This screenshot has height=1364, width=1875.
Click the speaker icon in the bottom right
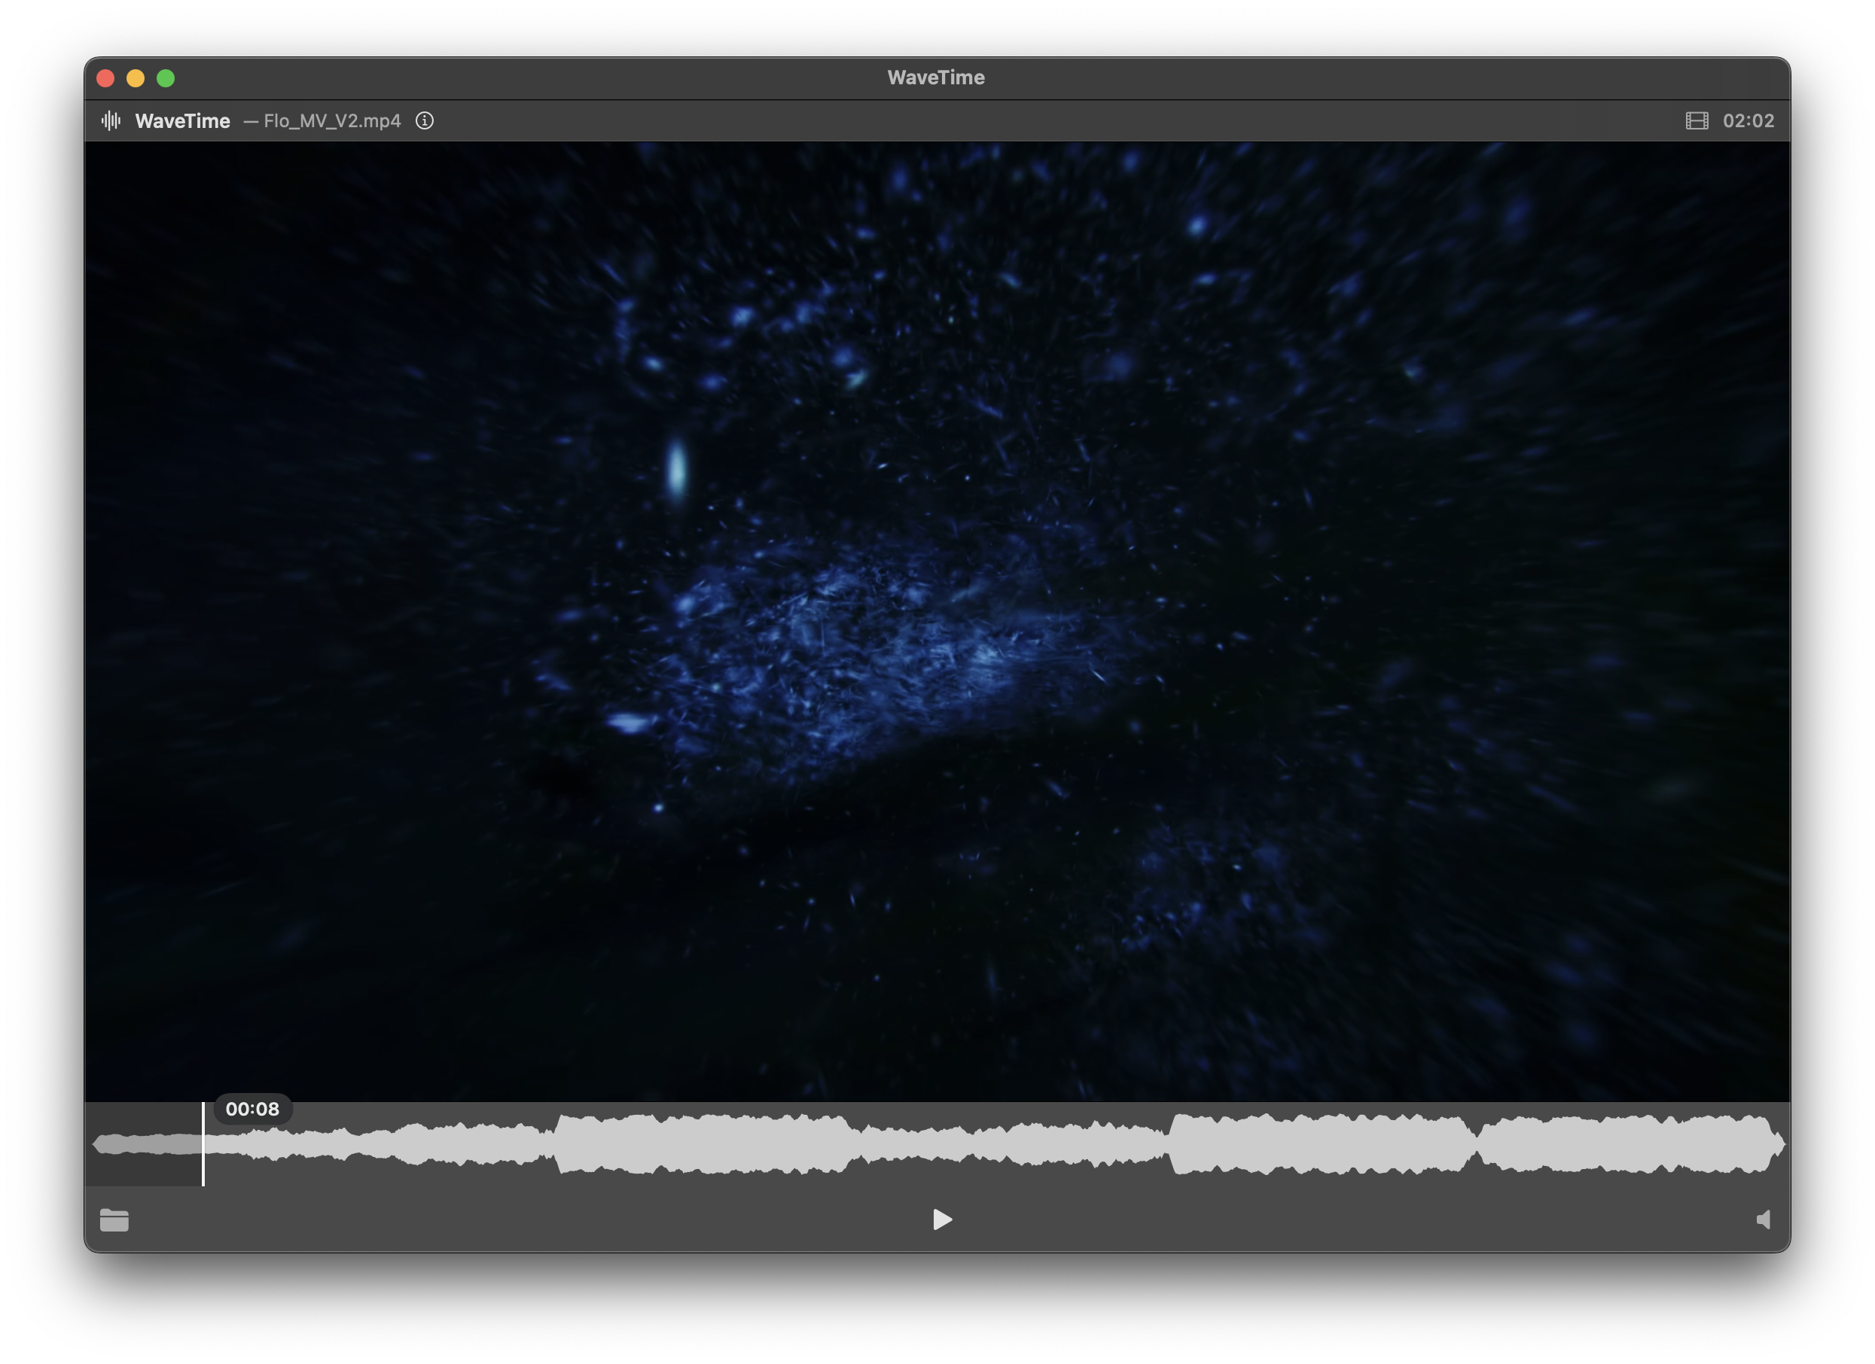click(x=1762, y=1220)
